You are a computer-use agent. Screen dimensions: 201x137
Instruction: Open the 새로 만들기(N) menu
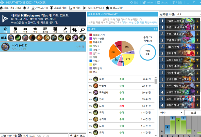click(x=11, y=8)
